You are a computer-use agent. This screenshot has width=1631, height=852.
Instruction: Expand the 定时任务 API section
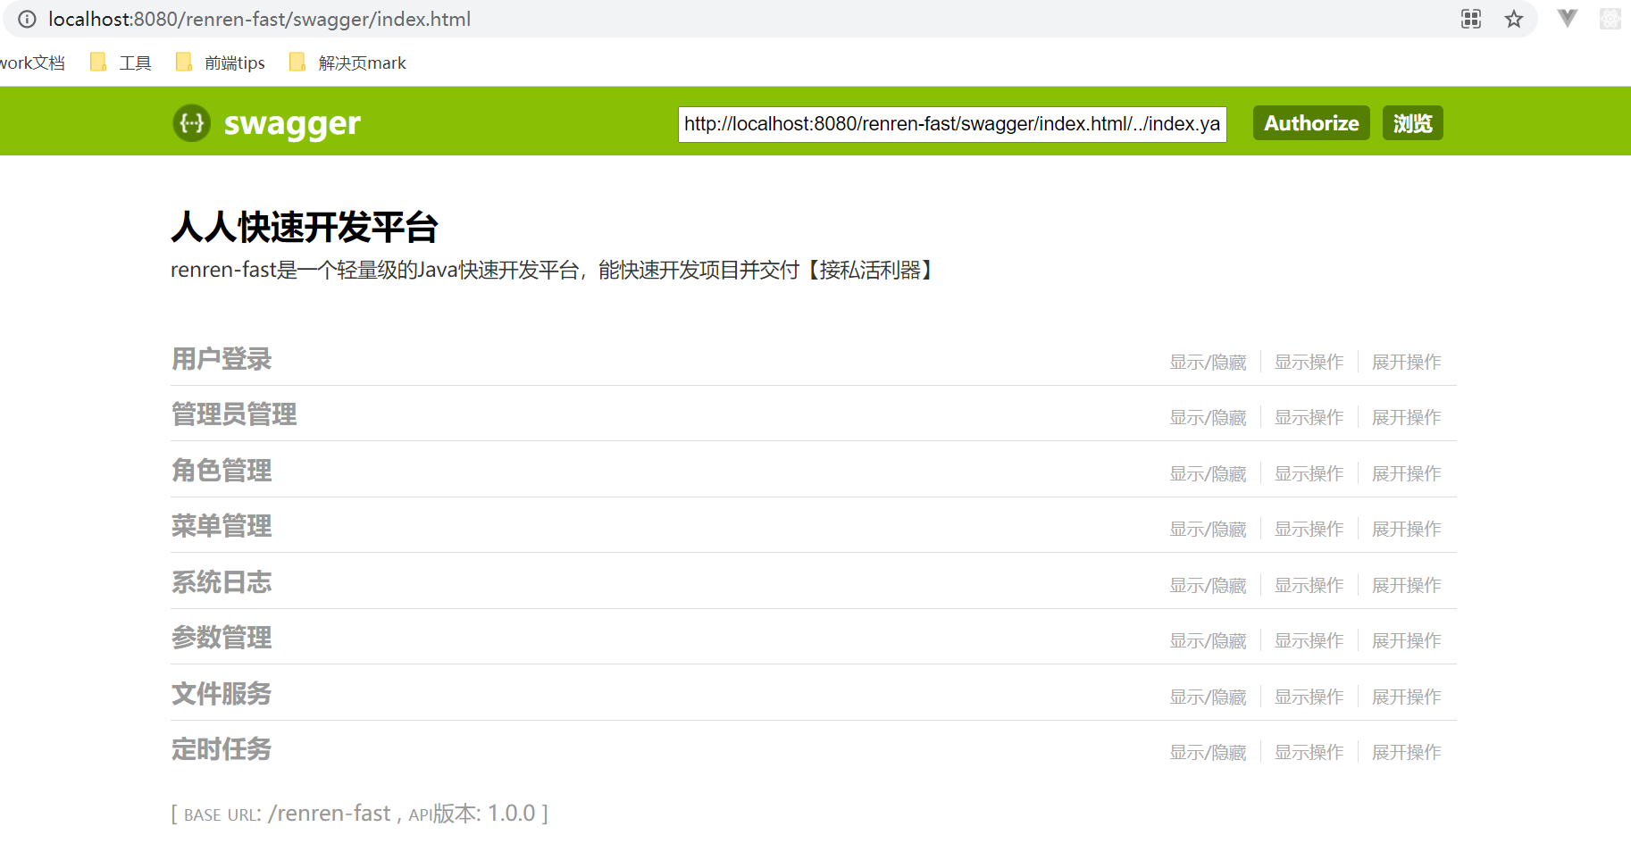(222, 749)
